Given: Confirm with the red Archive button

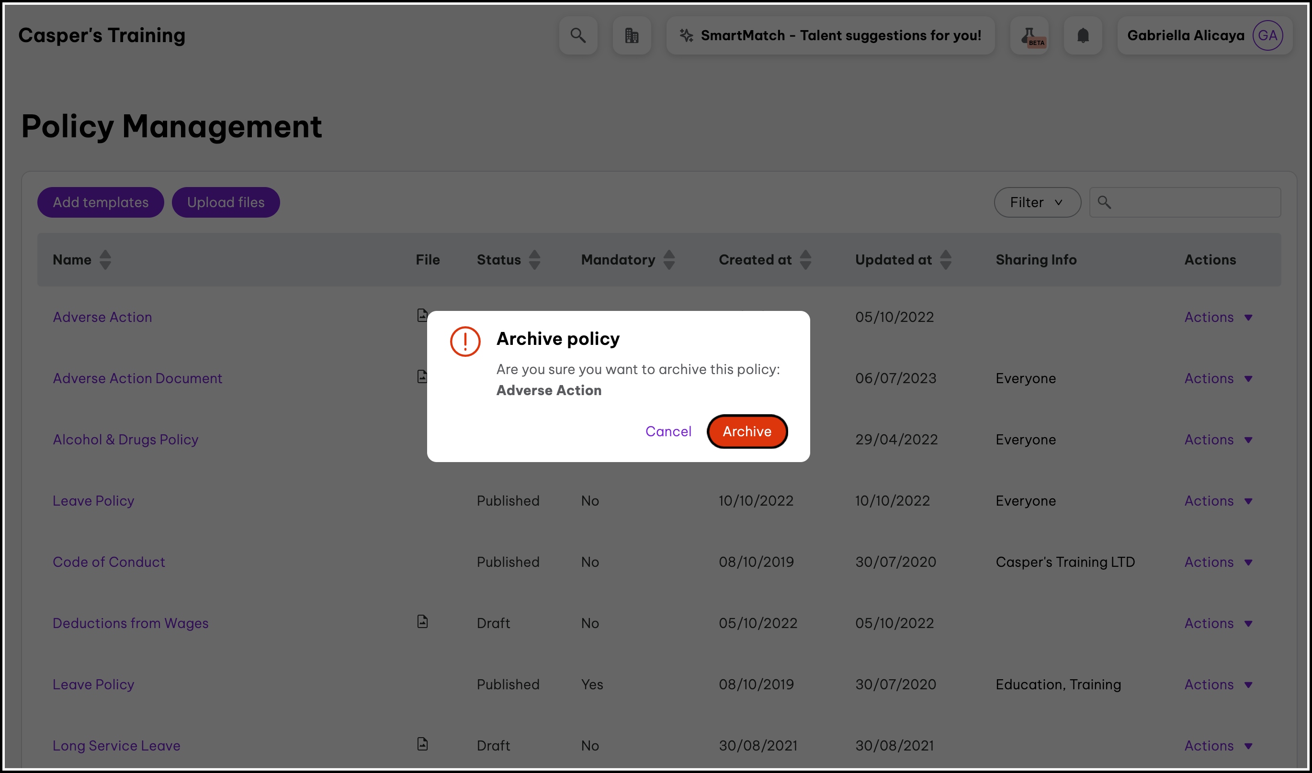Looking at the screenshot, I should (x=746, y=431).
